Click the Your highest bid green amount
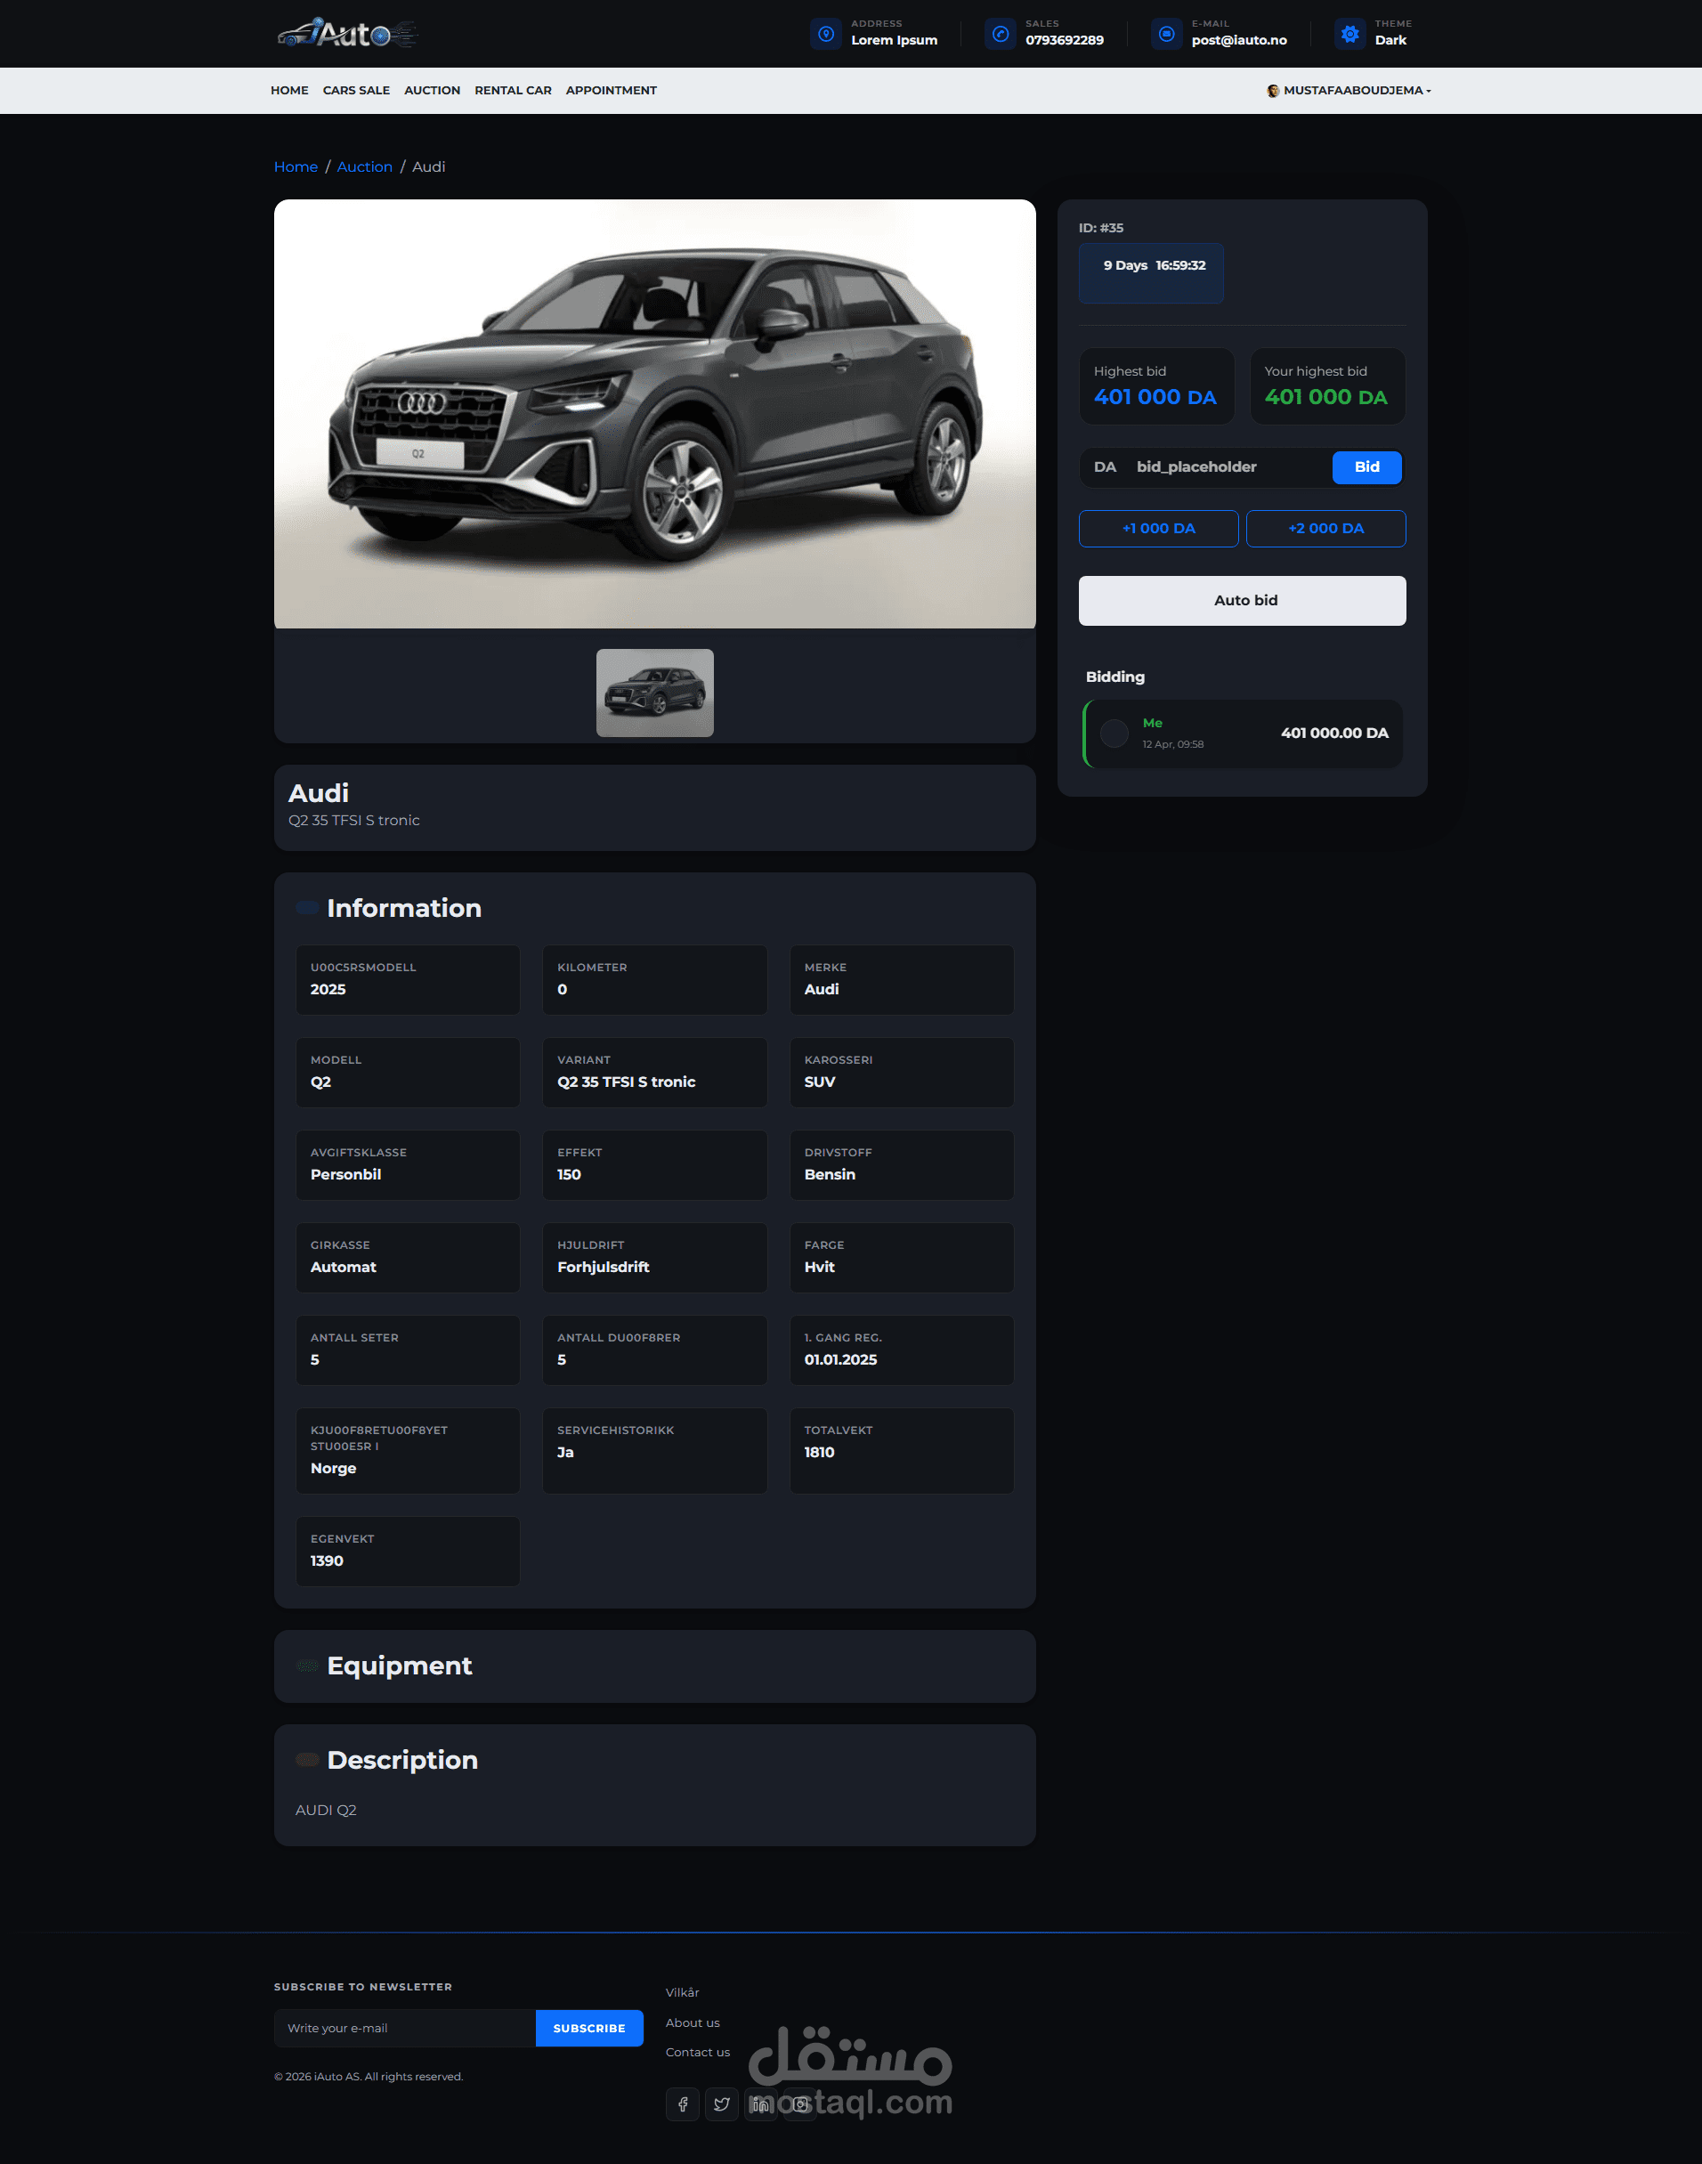The width and height of the screenshot is (1702, 2164). [x=1325, y=396]
